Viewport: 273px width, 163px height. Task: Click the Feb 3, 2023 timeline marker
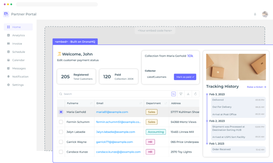point(207,94)
